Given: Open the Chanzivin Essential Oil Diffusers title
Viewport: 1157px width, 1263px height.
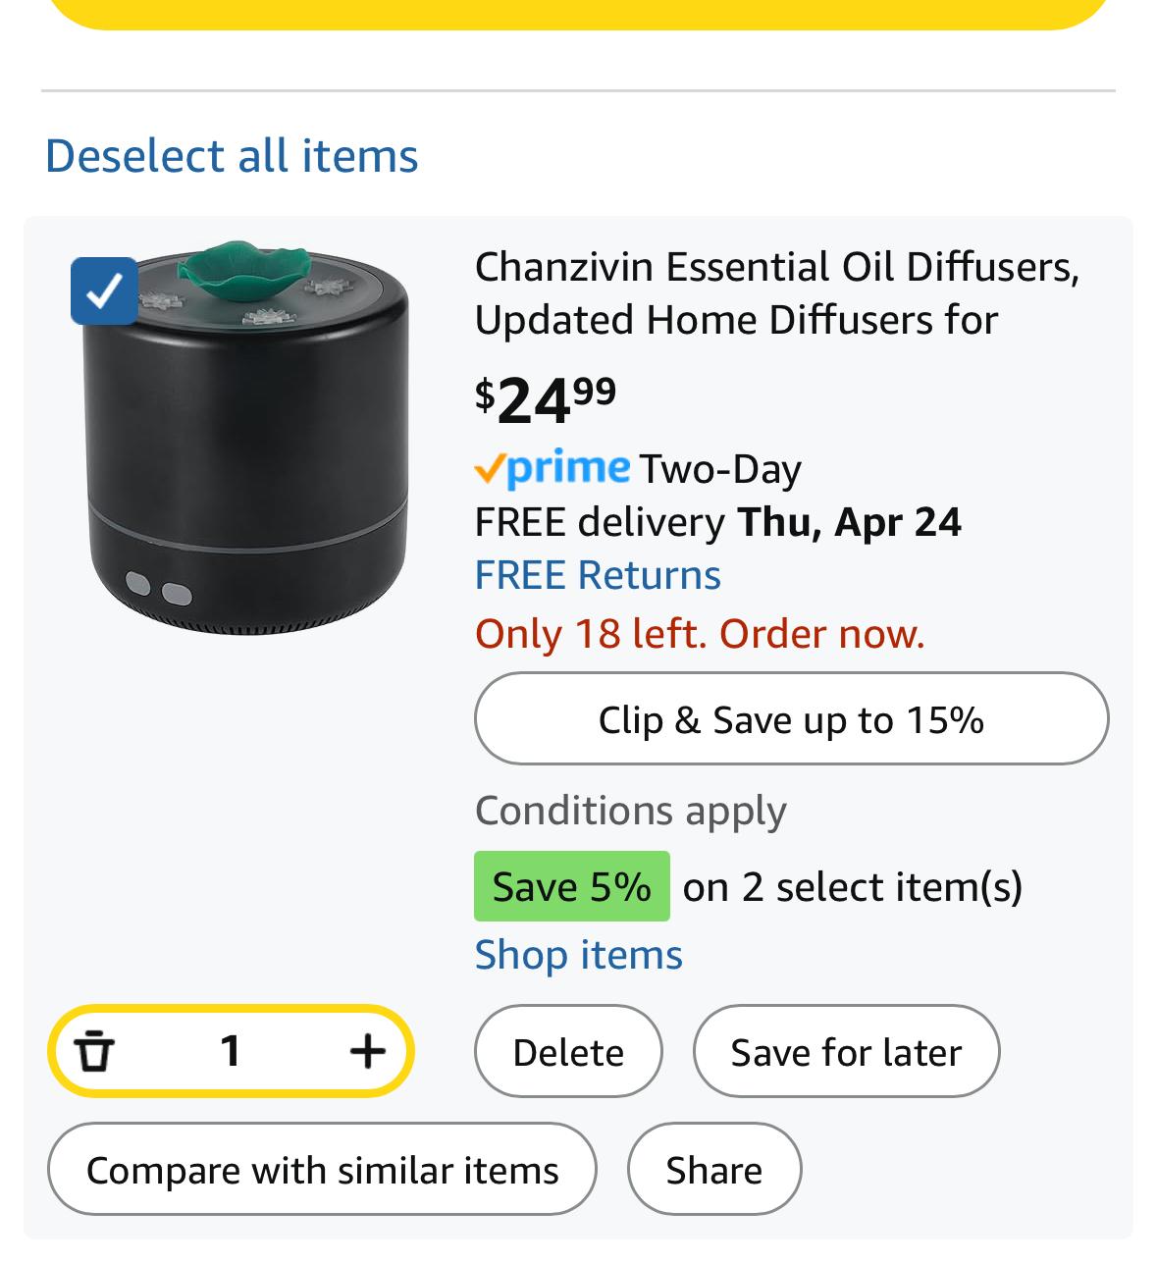Looking at the screenshot, I should [776, 293].
